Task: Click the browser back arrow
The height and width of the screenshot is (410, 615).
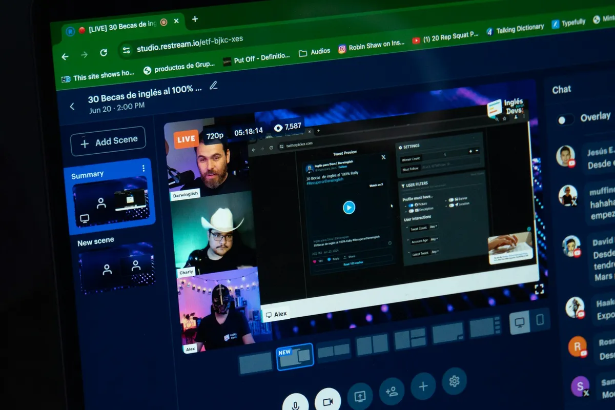Action: click(65, 57)
